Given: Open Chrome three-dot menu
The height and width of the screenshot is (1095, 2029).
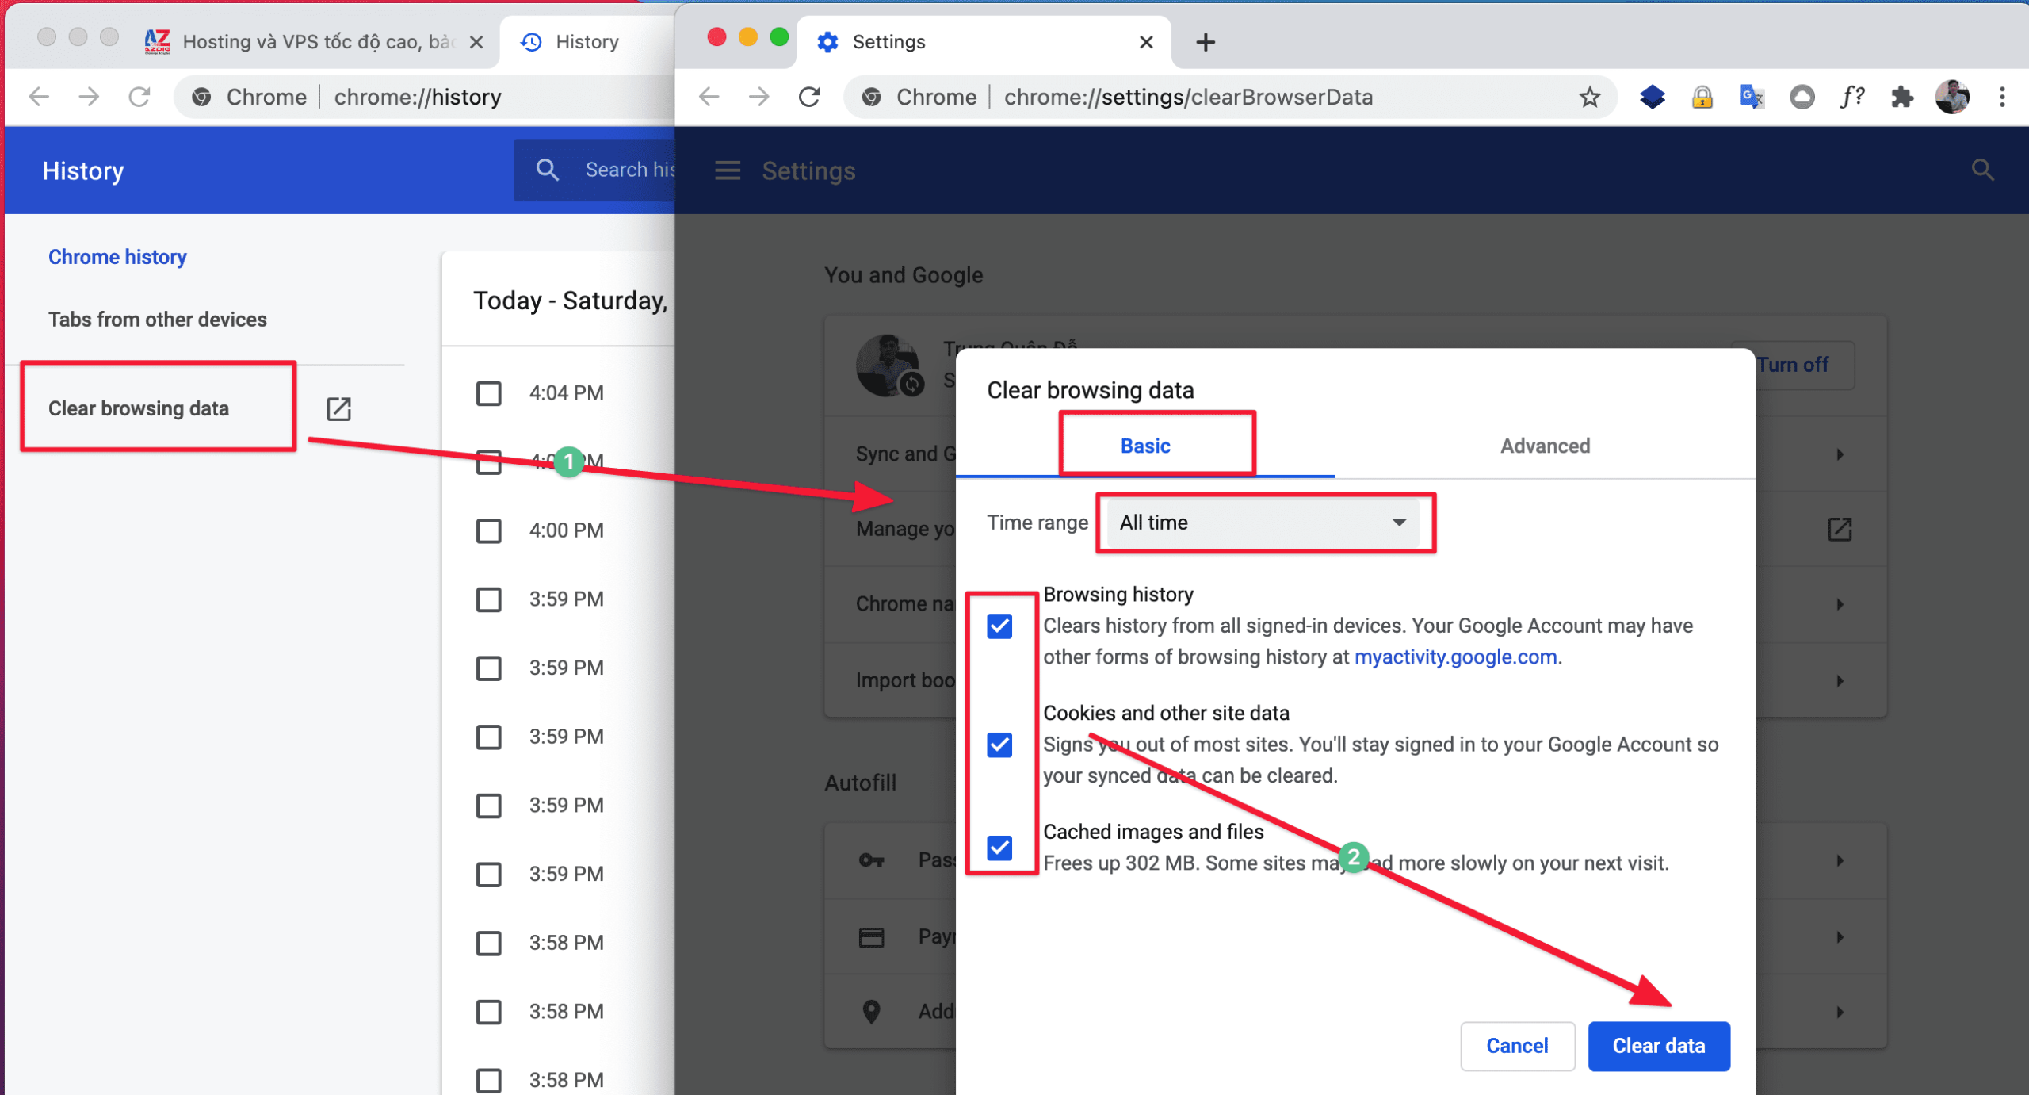Looking at the screenshot, I should coord(2002,97).
